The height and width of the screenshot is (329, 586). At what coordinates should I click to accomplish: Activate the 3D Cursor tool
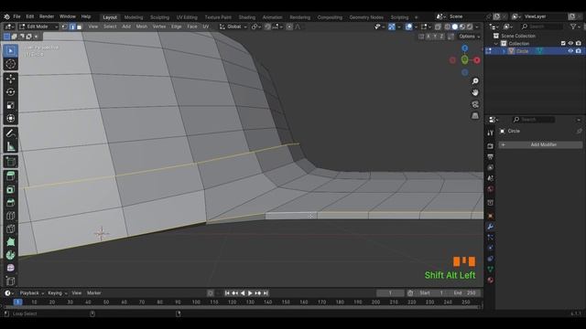[x=10, y=64]
